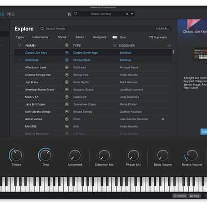Toggle the Keys panel button

pos(195,196)
